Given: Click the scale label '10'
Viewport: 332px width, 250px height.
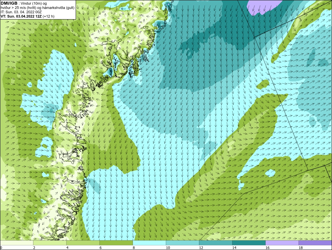Looking at the screenshot, I should 168,248.
